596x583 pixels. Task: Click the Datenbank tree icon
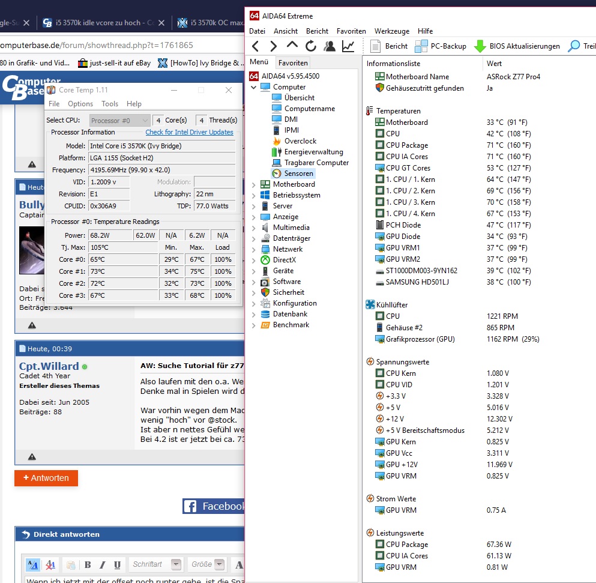(x=265, y=314)
